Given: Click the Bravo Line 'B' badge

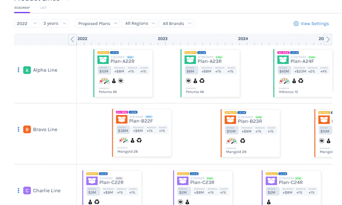Looking at the screenshot, I should tap(27, 129).
